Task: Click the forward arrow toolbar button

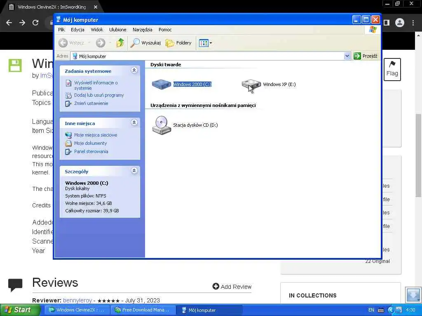Action: coord(101,43)
